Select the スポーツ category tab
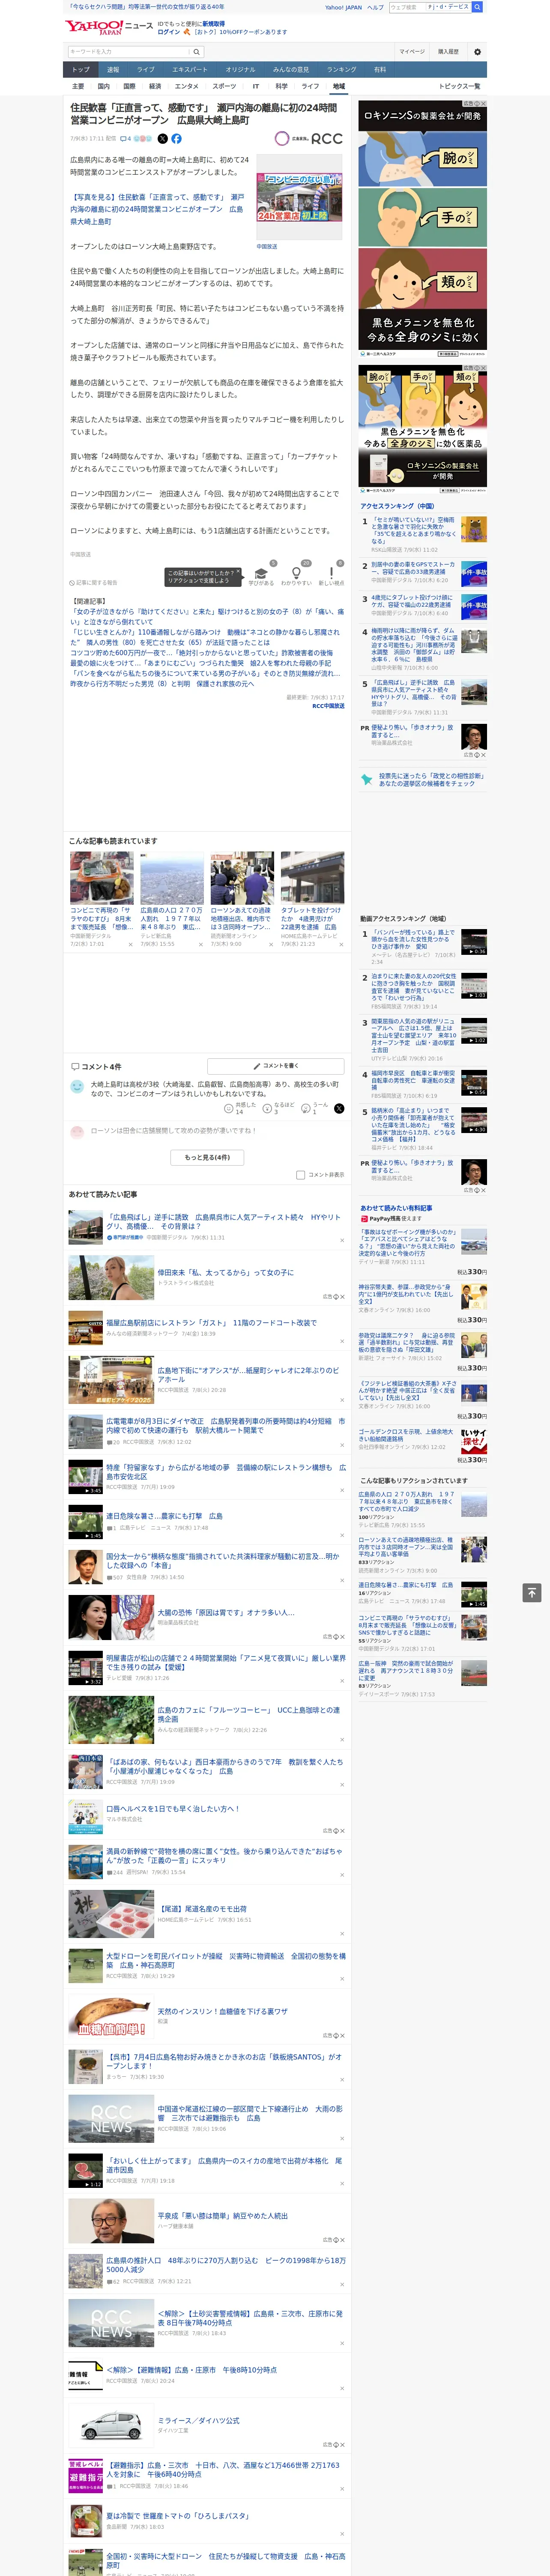Image resolution: width=550 pixels, height=2576 pixels. click(x=224, y=86)
